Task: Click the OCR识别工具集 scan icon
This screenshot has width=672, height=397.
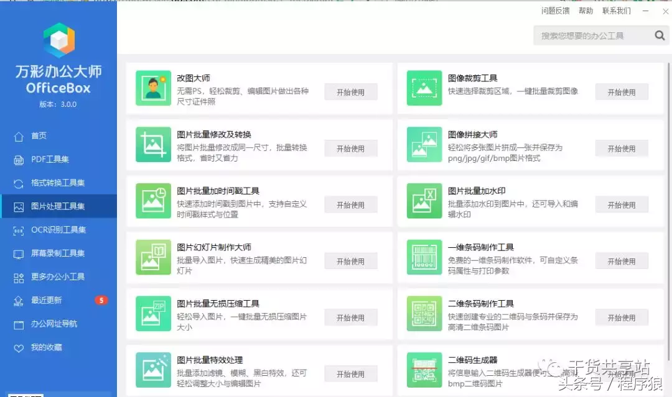Action: click(x=19, y=230)
